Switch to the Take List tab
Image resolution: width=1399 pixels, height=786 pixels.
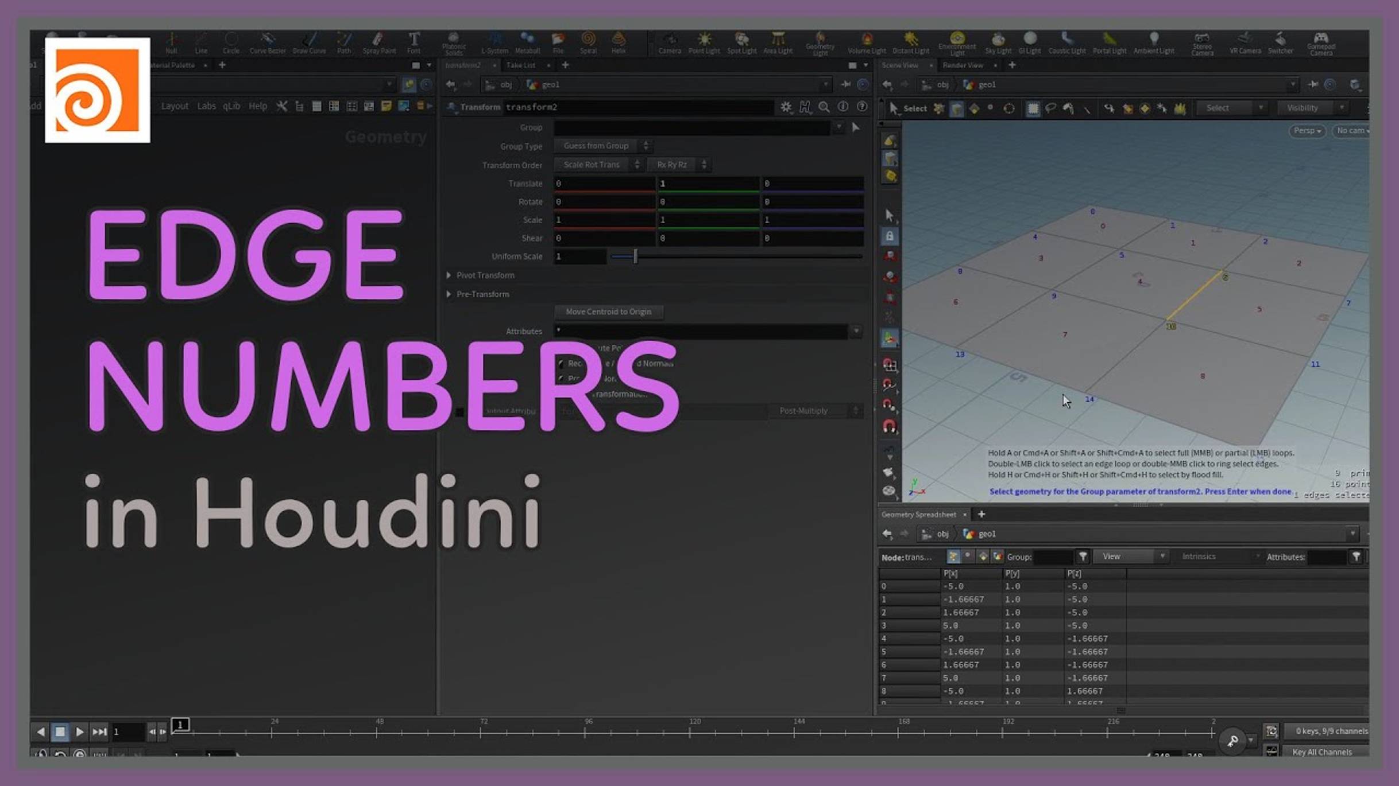coord(521,65)
